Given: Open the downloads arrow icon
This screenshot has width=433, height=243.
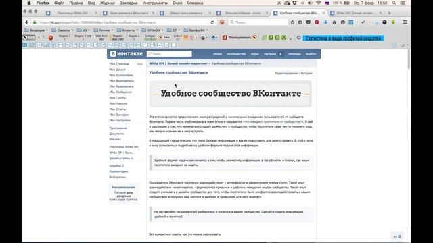Looking at the screenshot, I should [x=325, y=22].
